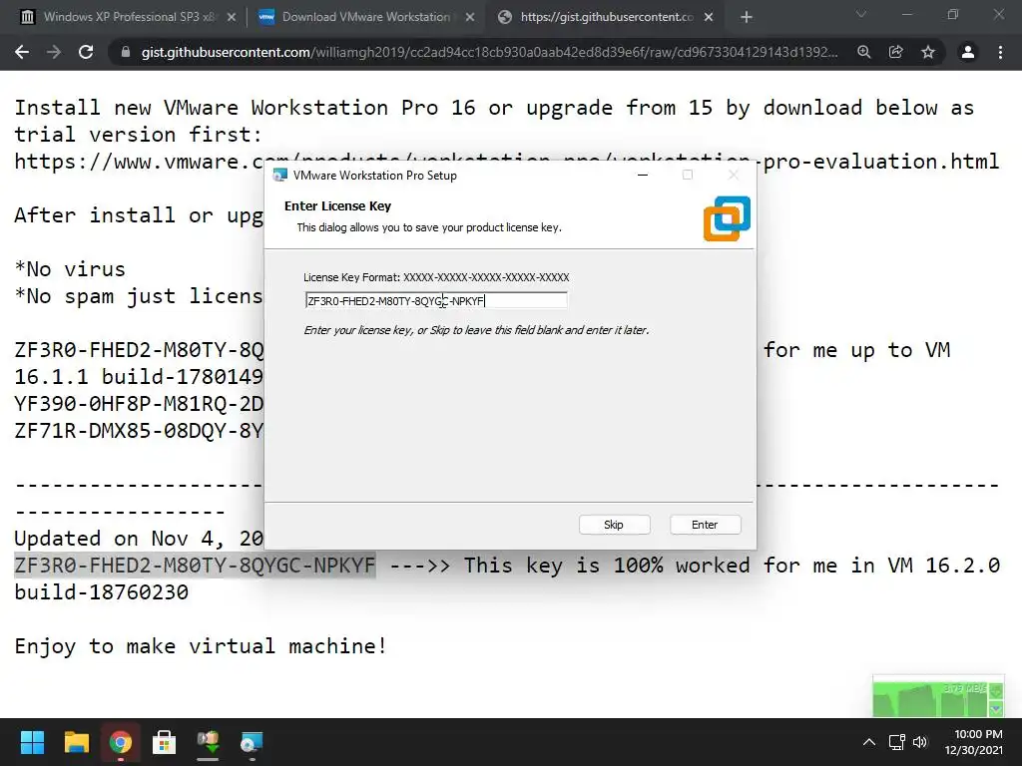The width and height of the screenshot is (1022, 766).
Task: Reload the current page
Action: pos(86,52)
